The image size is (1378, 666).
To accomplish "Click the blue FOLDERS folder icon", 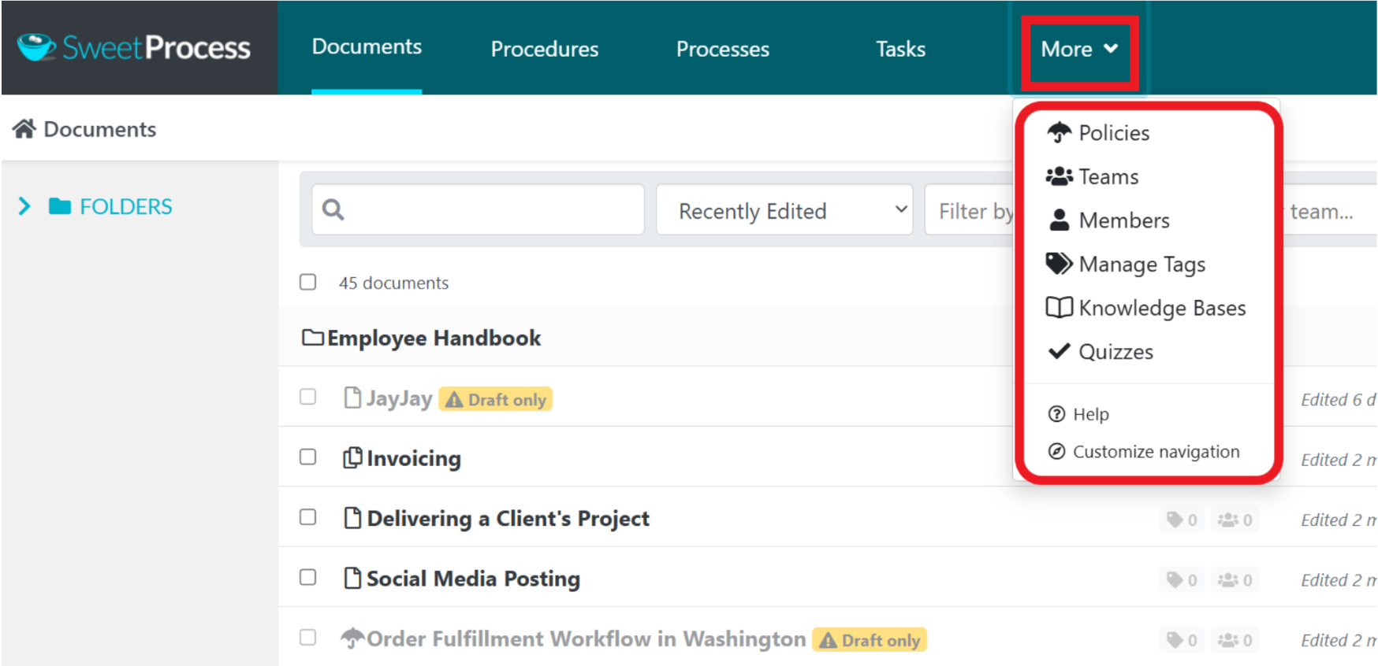I will pos(60,206).
